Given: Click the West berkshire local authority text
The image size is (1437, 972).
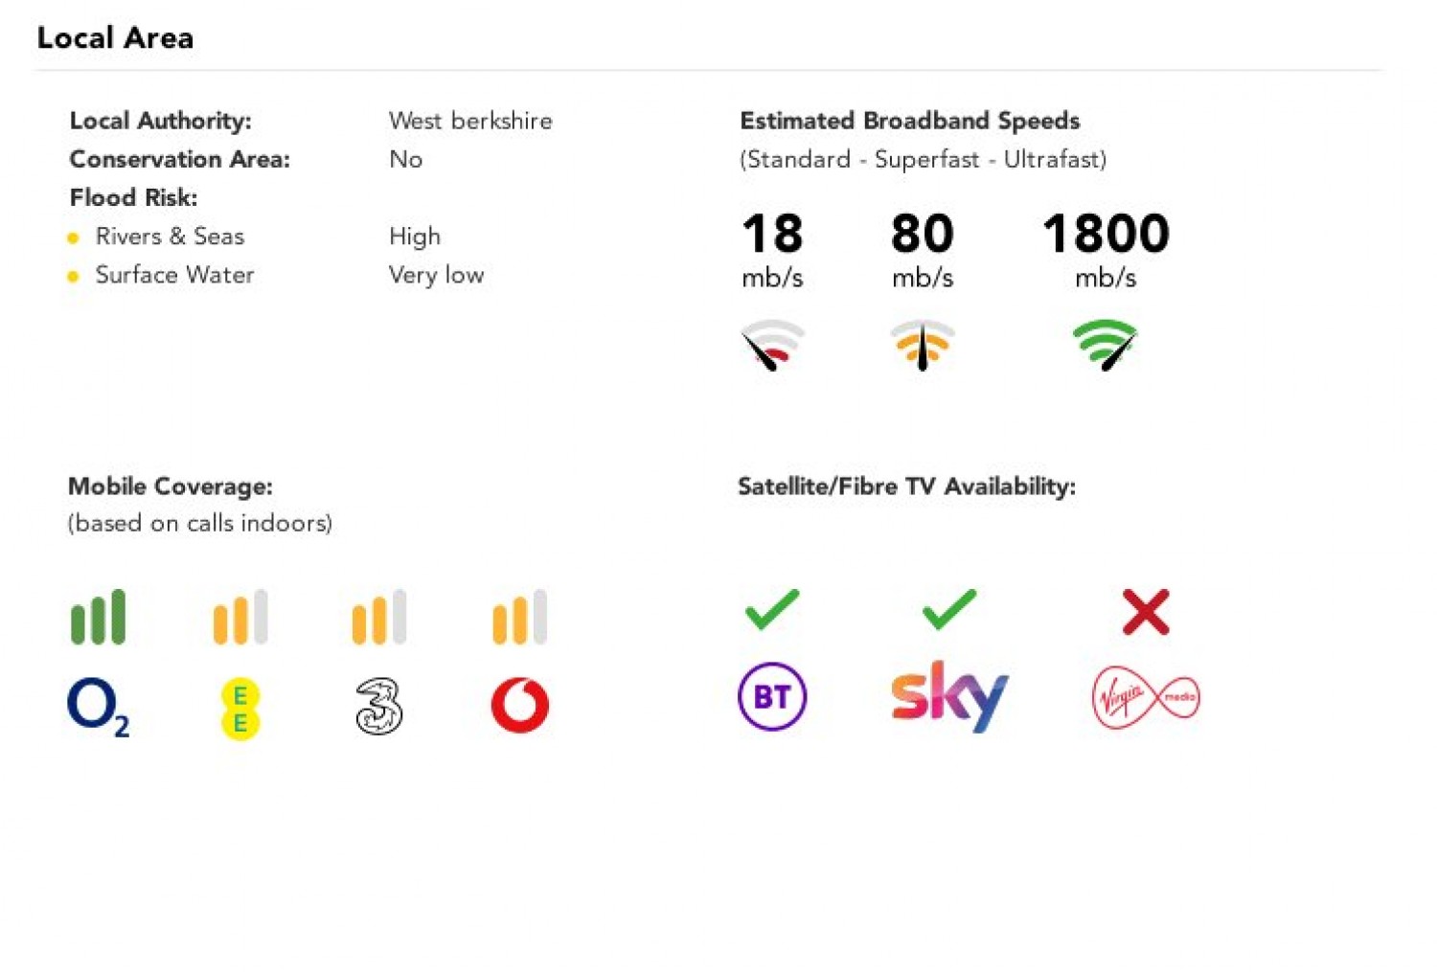Looking at the screenshot, I should [470, 121].
